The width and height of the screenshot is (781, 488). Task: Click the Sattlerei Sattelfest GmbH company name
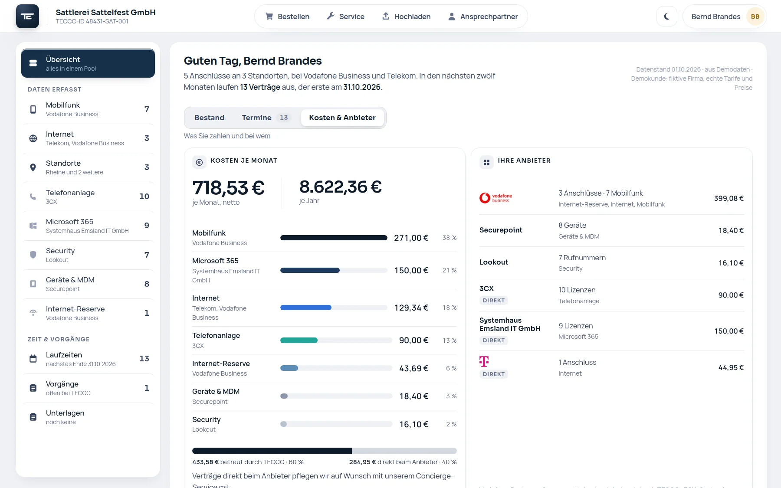(105, 12)
